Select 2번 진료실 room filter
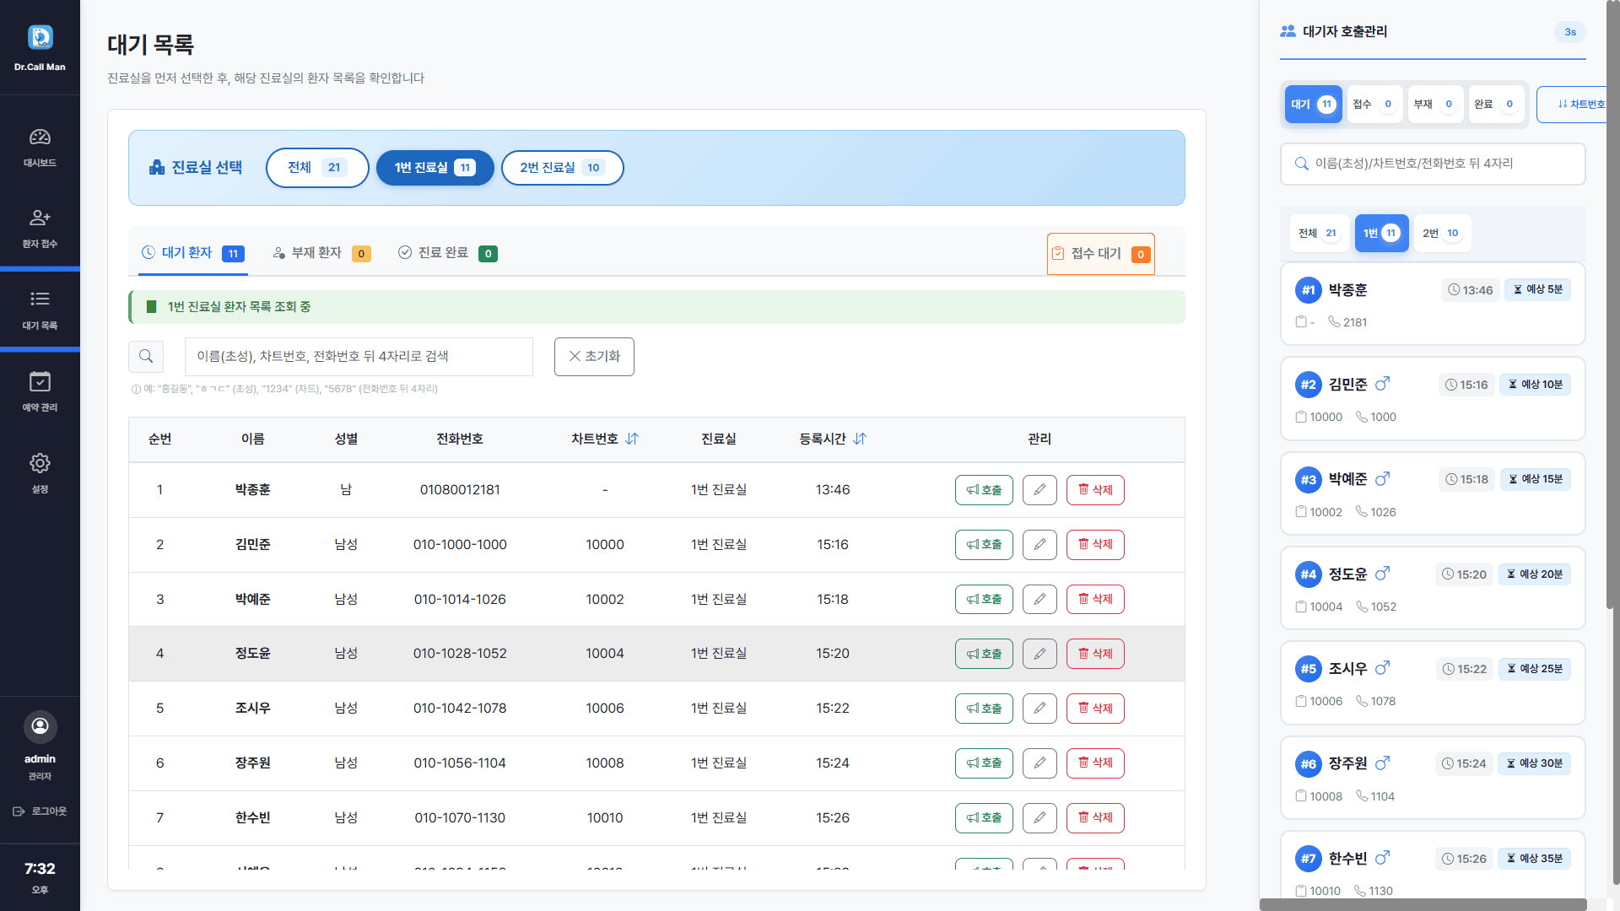1620x911 pixels. point(562,168)
